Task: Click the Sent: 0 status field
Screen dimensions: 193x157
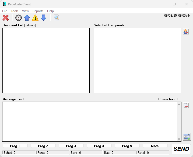Action: [86, 153]
